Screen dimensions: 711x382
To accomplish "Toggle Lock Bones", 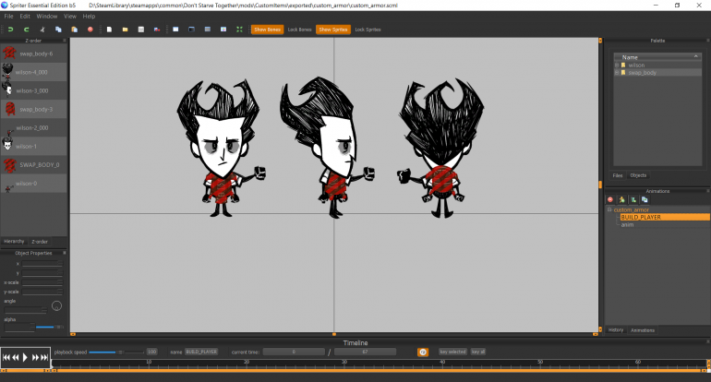I will pos(298,30).
